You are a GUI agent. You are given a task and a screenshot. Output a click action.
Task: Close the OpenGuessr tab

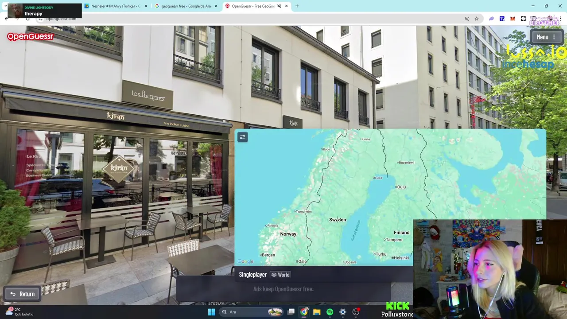pos(287,6)
